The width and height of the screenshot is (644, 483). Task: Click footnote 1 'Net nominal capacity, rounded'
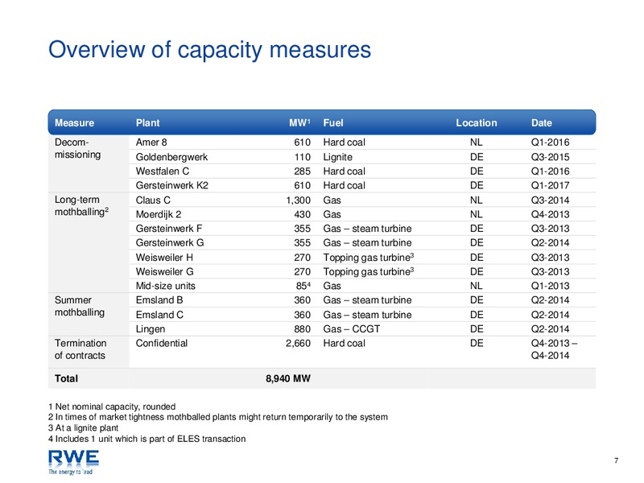112,407
